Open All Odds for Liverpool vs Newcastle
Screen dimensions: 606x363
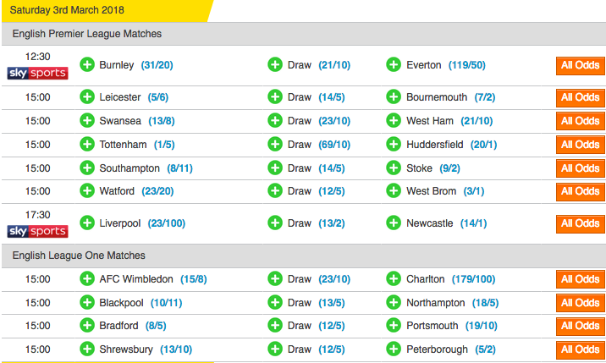[580, 223]
